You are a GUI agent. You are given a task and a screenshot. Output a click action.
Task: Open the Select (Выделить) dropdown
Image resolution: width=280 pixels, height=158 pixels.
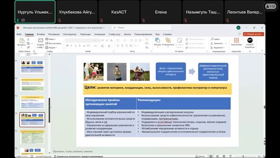[x=217, y=47]
